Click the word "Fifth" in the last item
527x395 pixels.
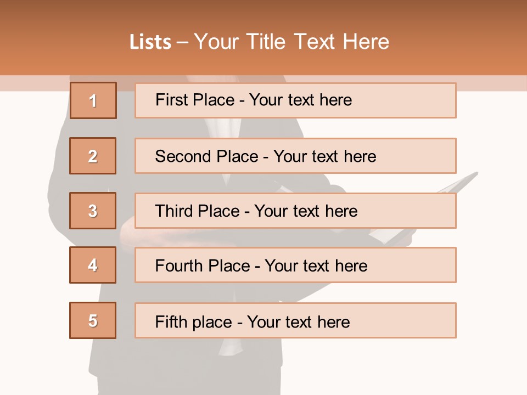tap(170, 321)
